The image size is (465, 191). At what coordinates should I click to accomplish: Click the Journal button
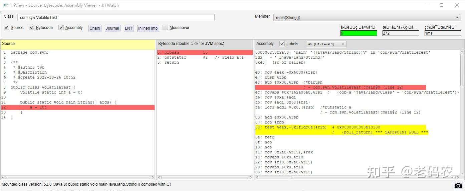click(x=112, y=28)
